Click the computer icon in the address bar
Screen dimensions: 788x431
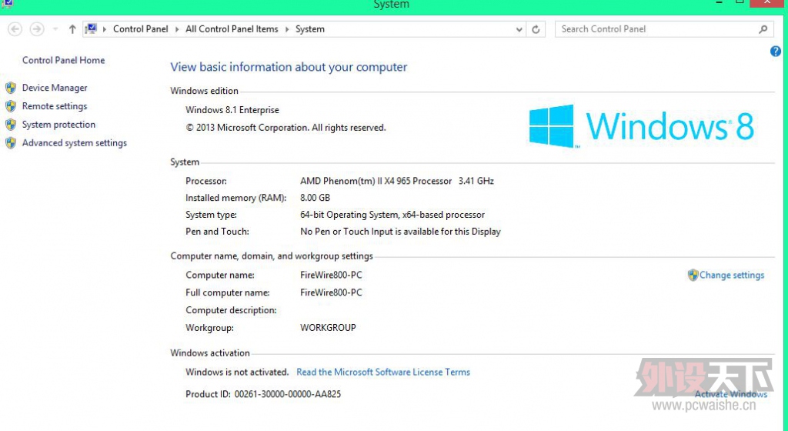(x=92, y=29)
